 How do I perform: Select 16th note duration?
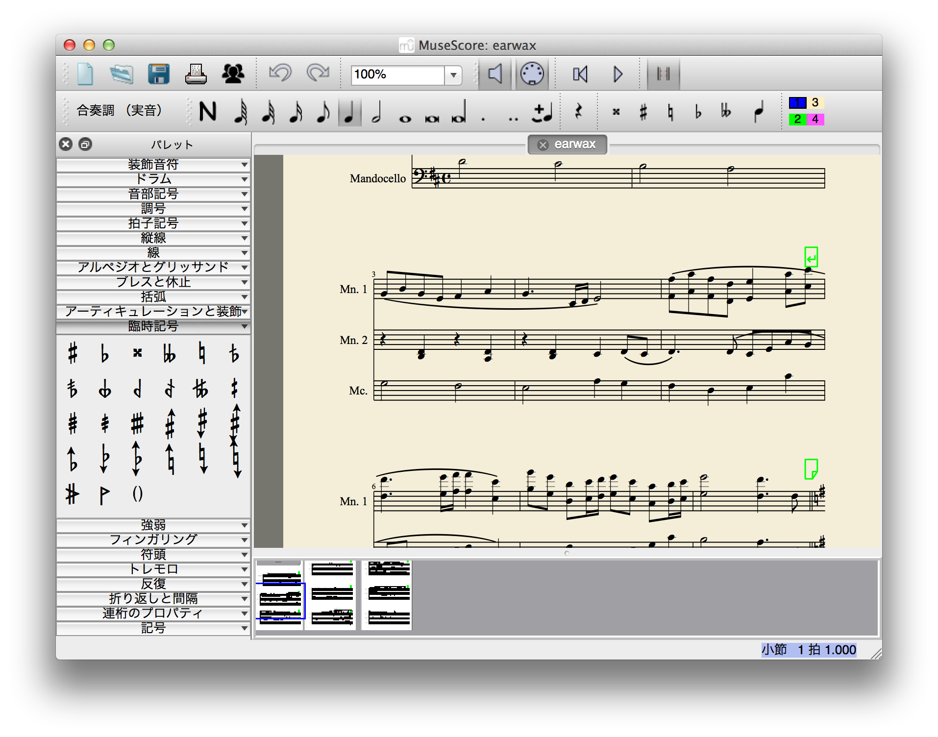[296, 112]
